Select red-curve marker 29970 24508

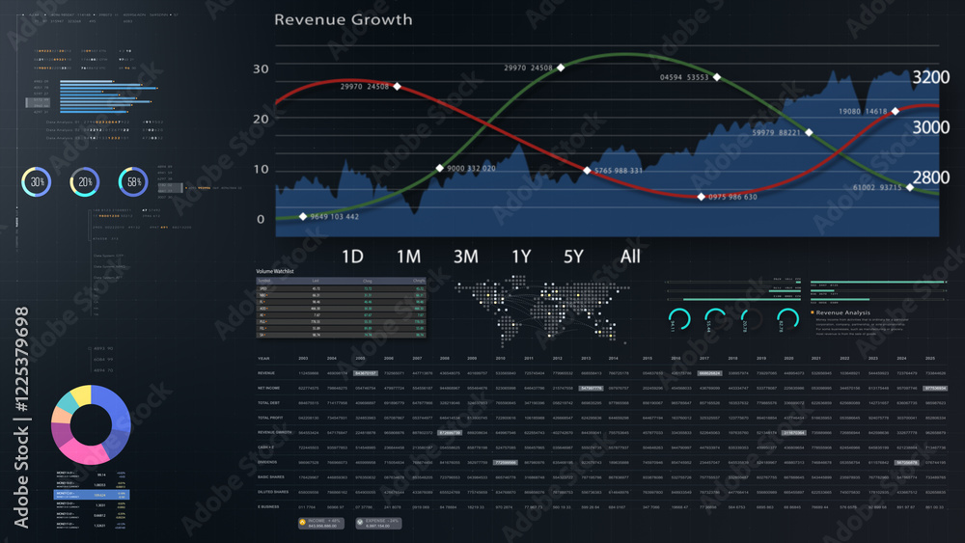(397, 86)
